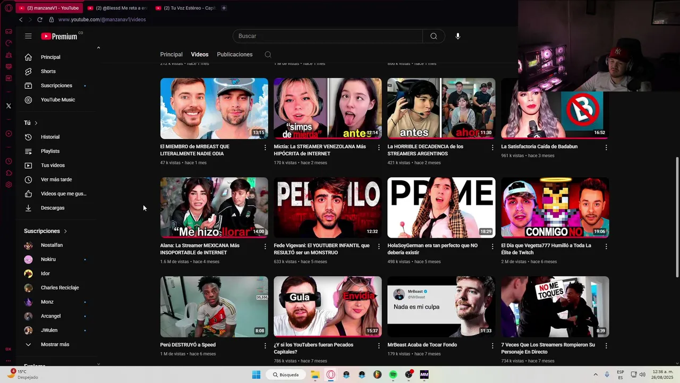The height and width of the screenshot is (383, 680).
Task: Show hidden system tray icons chevron
Action: 595,374
